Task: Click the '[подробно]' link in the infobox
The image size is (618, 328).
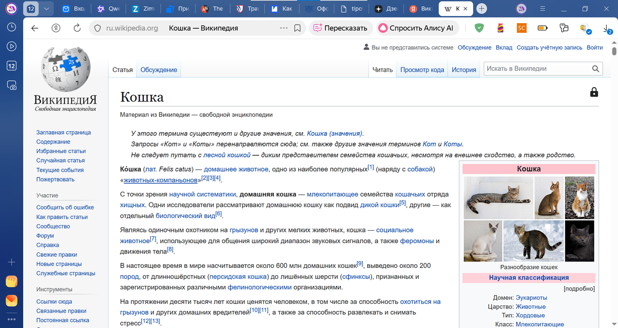Action: 579,288
